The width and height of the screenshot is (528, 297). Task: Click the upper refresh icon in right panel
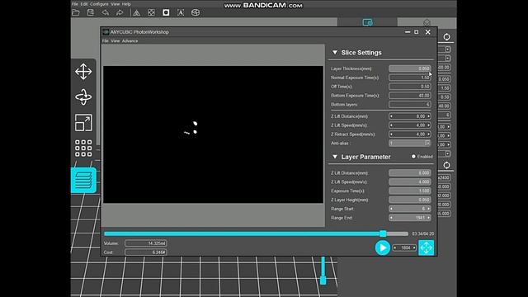tap(446, 37)
